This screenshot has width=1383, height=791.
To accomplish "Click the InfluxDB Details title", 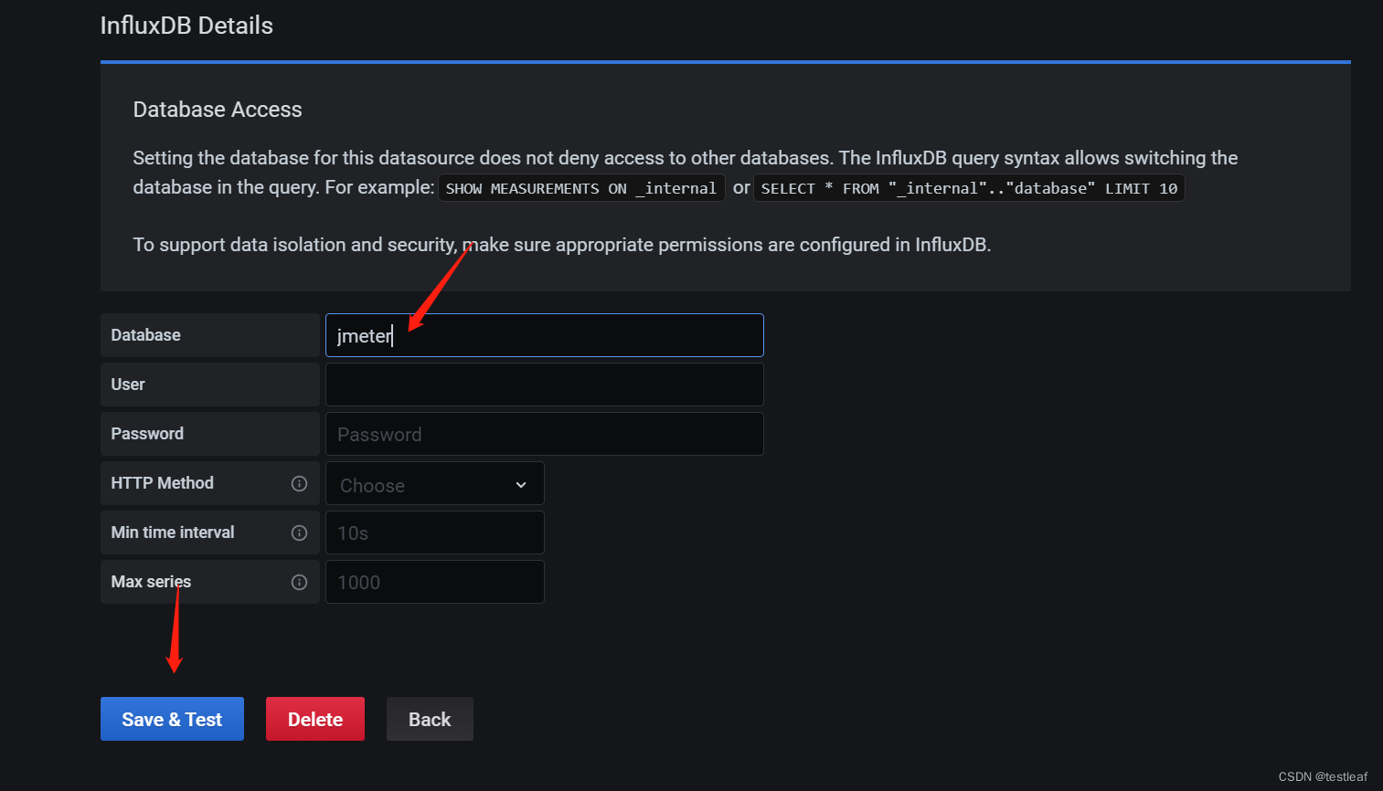I will [x=186, y=26].
